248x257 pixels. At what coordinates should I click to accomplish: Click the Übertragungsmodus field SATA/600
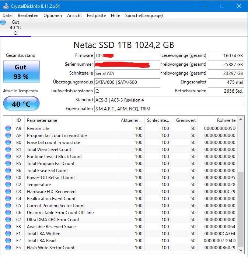pyautogui.click(x=127, y=82)
